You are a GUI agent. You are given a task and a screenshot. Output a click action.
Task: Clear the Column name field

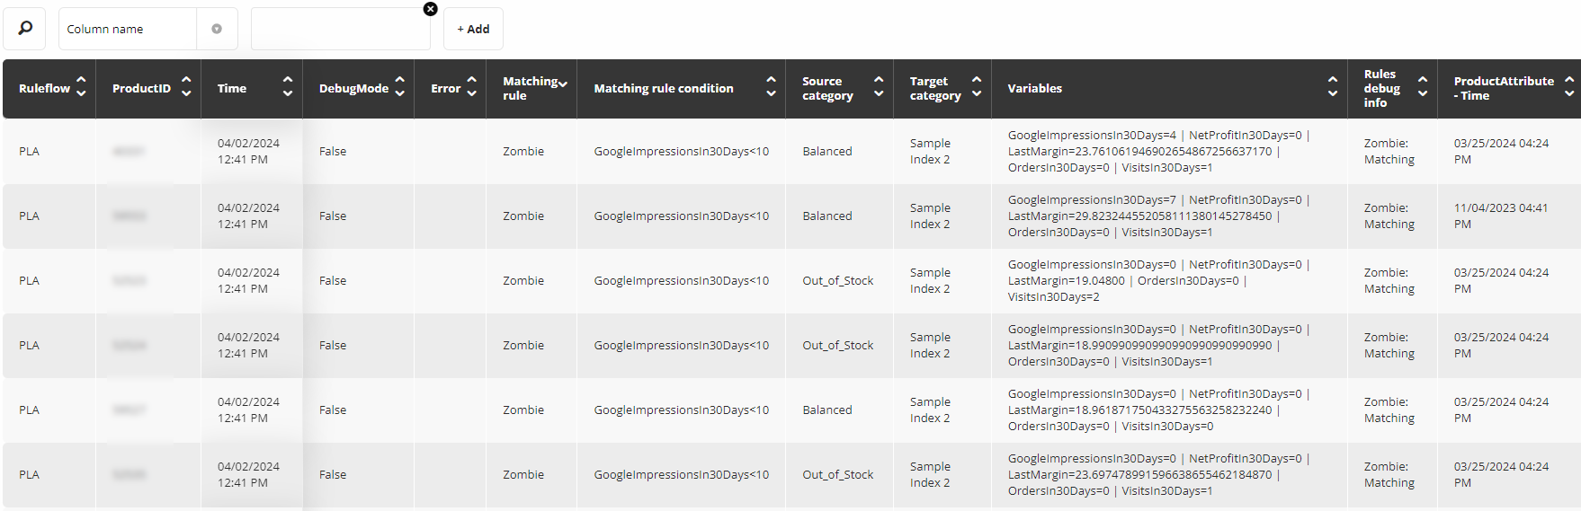217,29
